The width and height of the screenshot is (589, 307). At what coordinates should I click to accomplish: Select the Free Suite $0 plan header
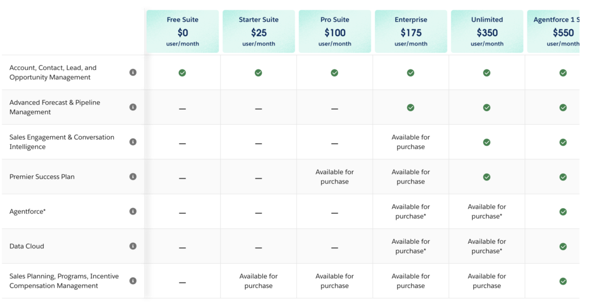point(182,32)
